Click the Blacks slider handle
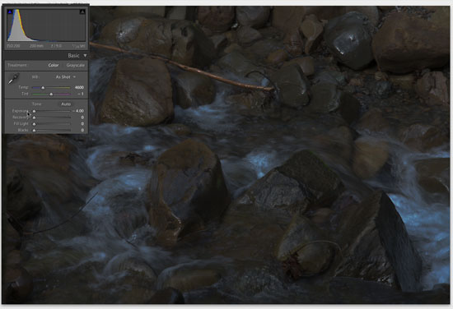453x309 pixels. point(34,131)
